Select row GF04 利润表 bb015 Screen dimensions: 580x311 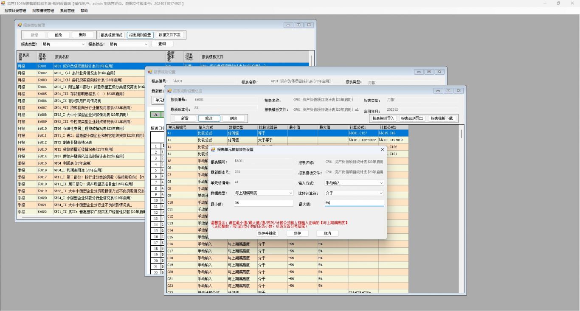pyautogui.click(x=81, y=163)
